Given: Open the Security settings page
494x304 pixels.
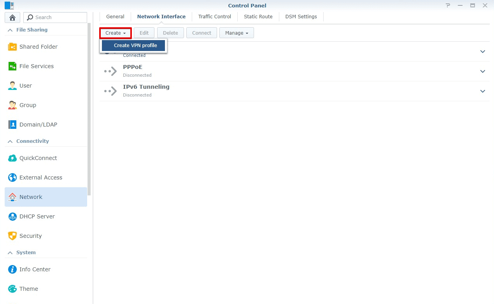Looking at the screenshot, I should click(31, 235).
